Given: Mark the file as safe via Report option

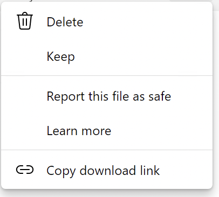Looking at the screenshot, I should pos(107,96).
